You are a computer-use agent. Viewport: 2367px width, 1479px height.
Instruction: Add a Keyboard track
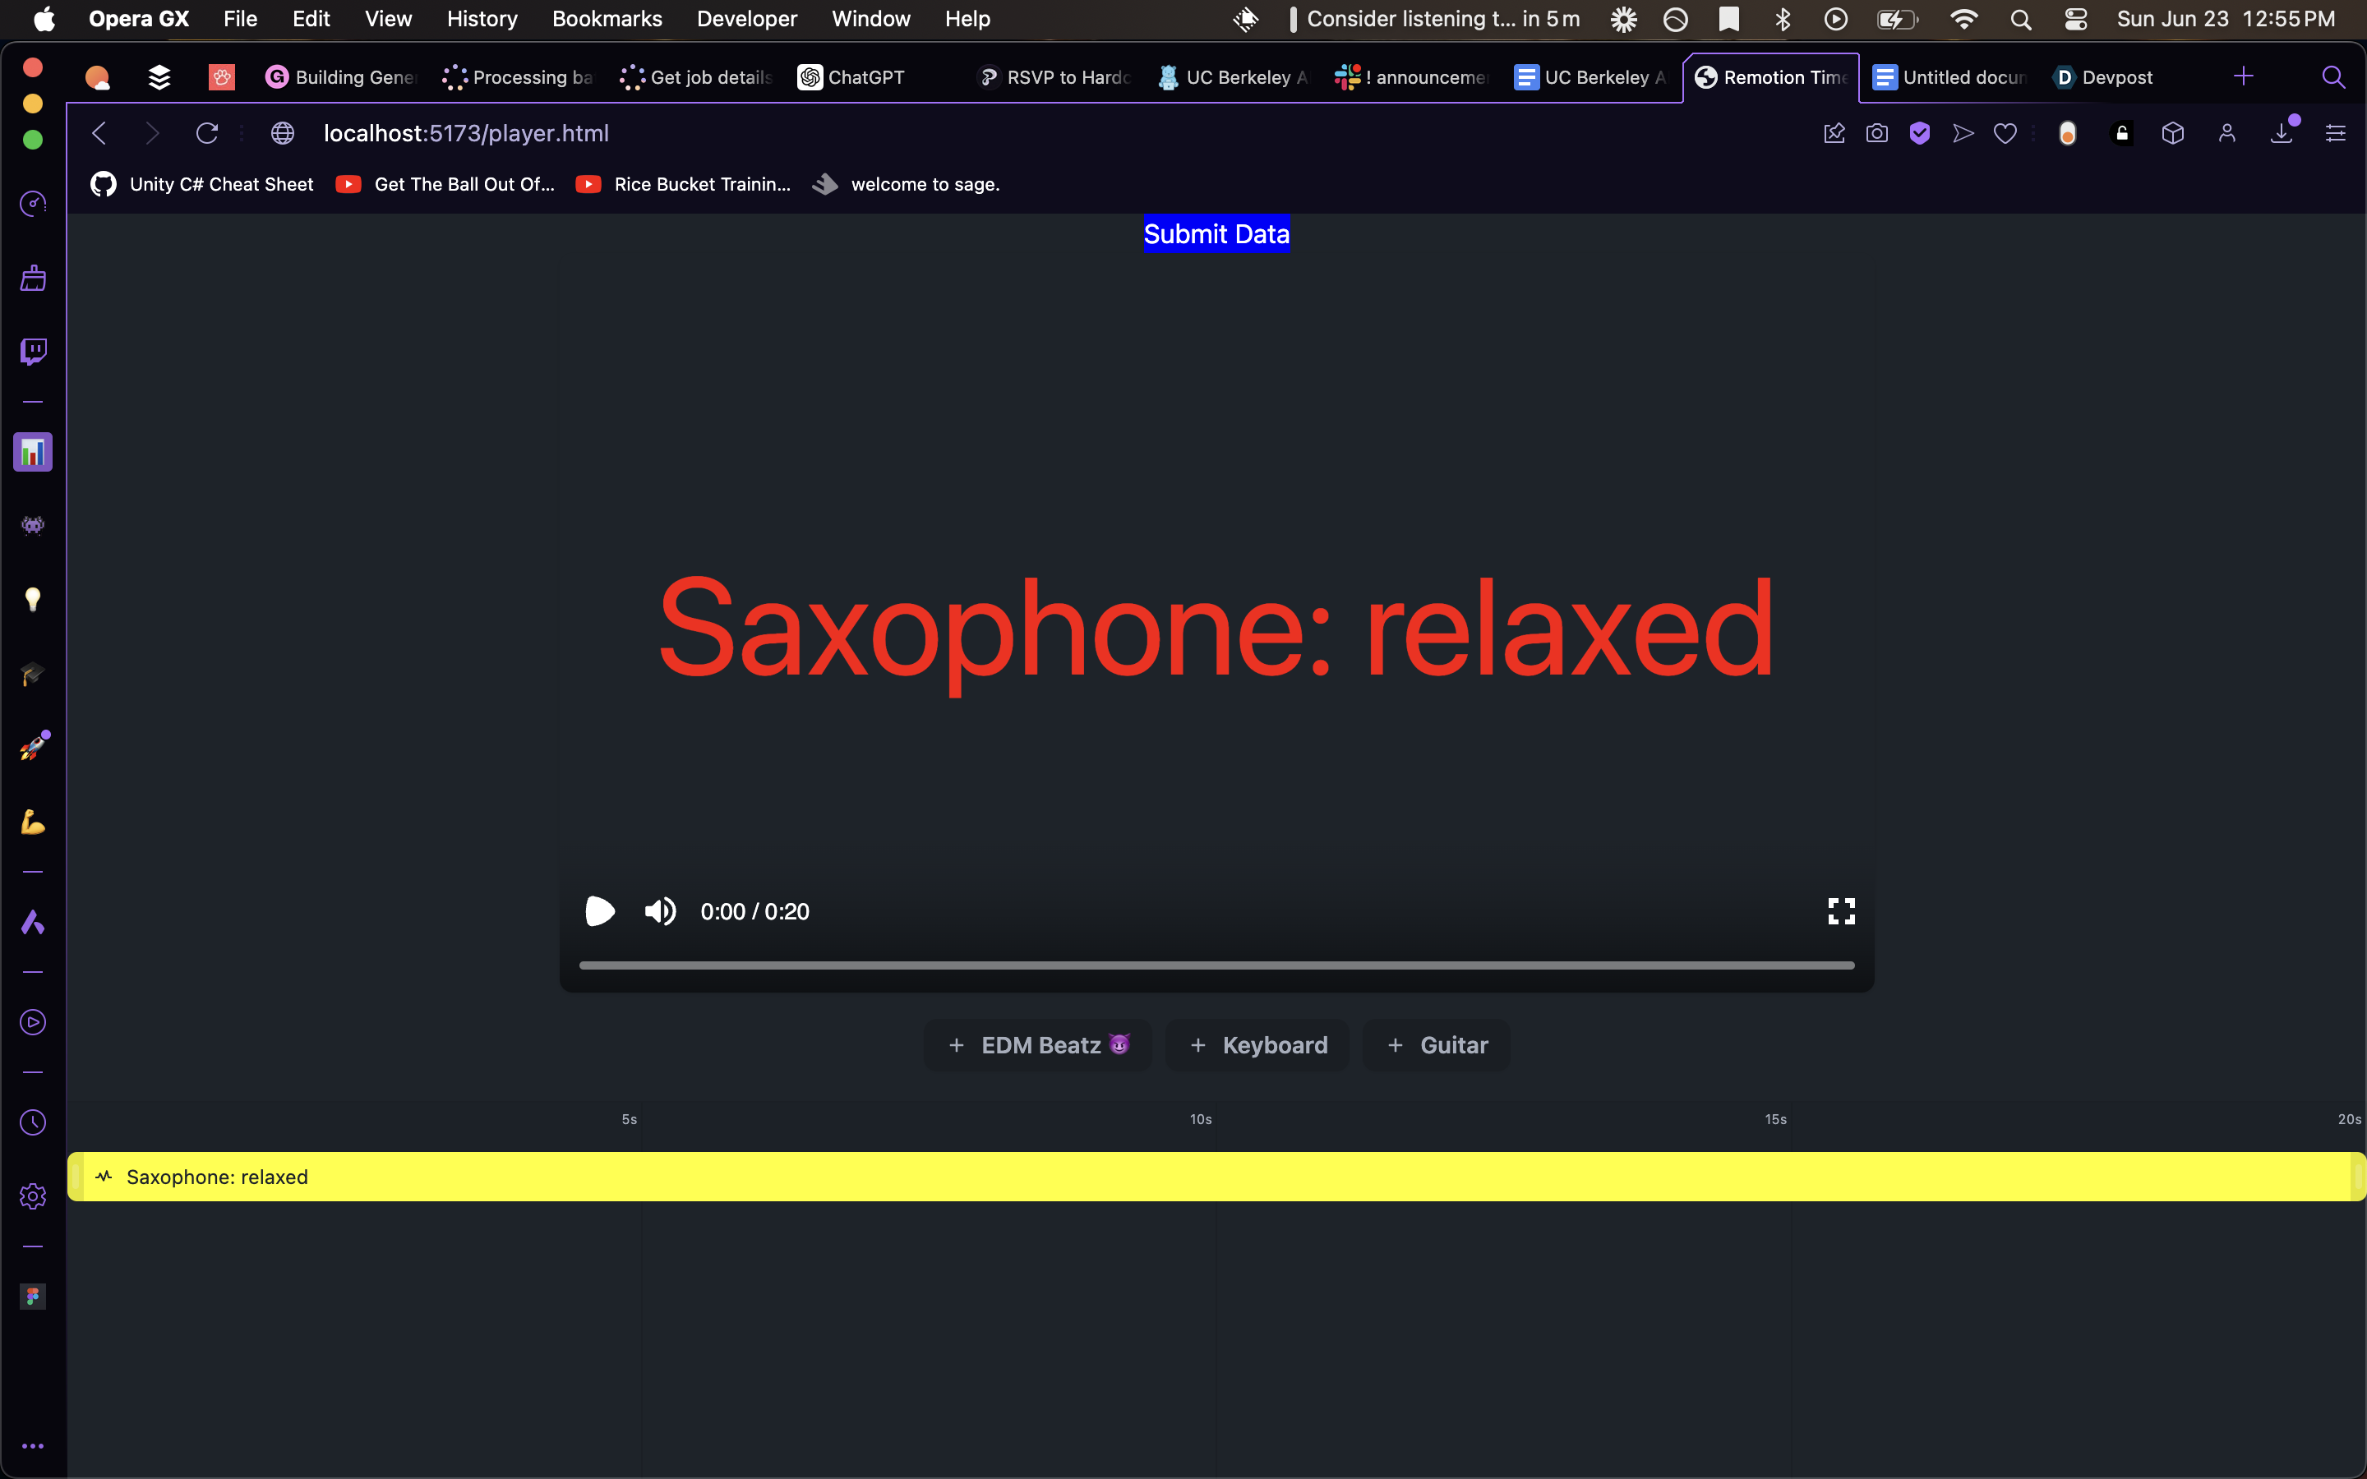click(x=1257, y=1044)
